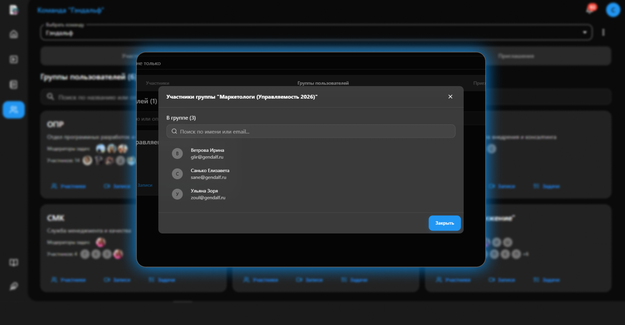The width and height of the screenshot is (625, 325).
Task: Click the app logo at top left
Action: pyautogui.click(x=14, y=10)
